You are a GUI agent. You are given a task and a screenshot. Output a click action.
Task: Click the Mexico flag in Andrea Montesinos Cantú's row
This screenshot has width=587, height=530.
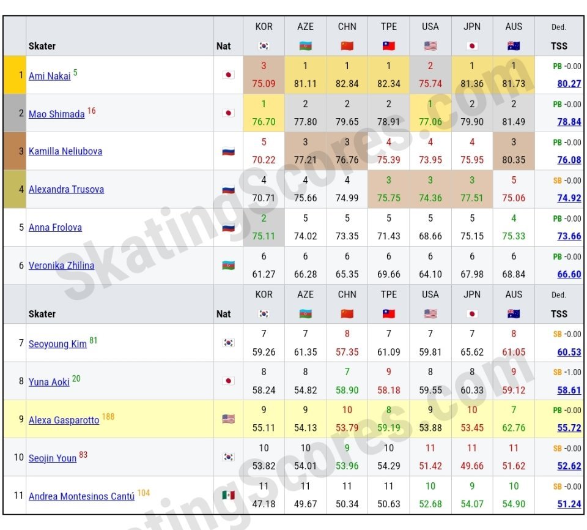[x=228, y=495]
